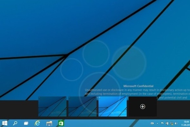190x127 pixels.
Task: Click the 11.09 date in the taskbar
Action: click(185, 125)
